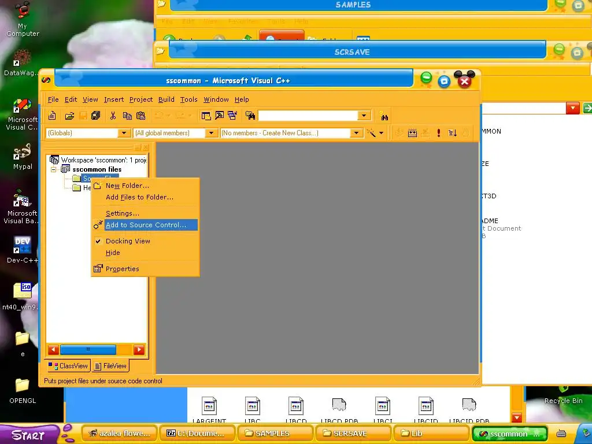Open the red address bar dropdown in back window

573,108
